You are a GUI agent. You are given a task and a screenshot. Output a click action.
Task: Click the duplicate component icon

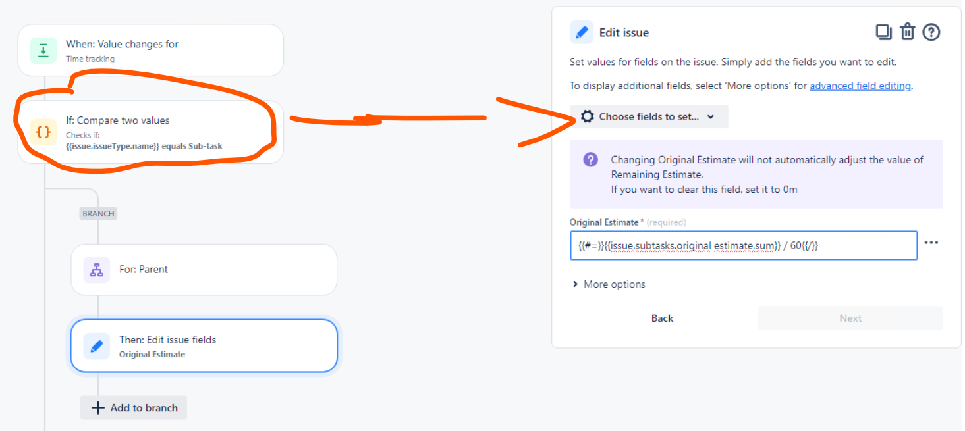[883, 32]
